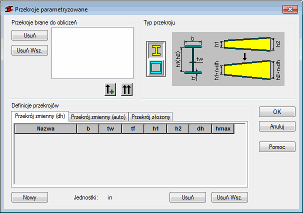Click Usuń Wsz. beside the calculation list
303x213 pixels.
tap(30, 50)
